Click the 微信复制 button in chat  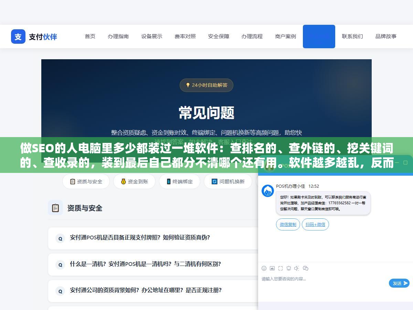coord(288,225)
